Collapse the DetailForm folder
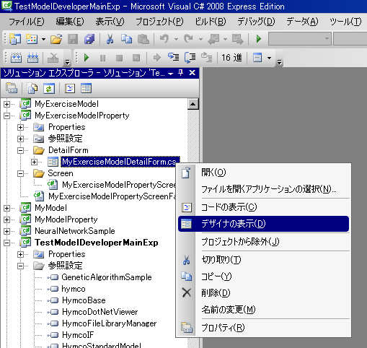 click(x=21, y=150)
